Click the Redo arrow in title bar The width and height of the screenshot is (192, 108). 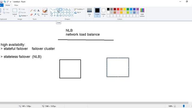coord(8,2)
